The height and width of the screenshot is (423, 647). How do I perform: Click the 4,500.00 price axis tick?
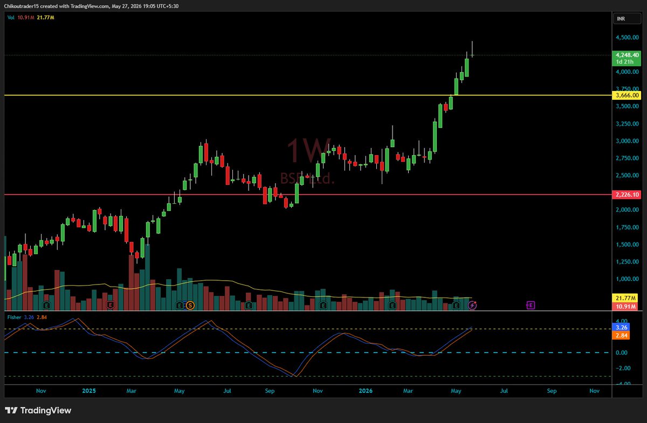point(628,37)
